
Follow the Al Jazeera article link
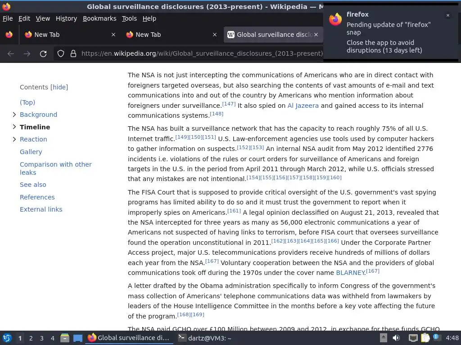[303, 106]
